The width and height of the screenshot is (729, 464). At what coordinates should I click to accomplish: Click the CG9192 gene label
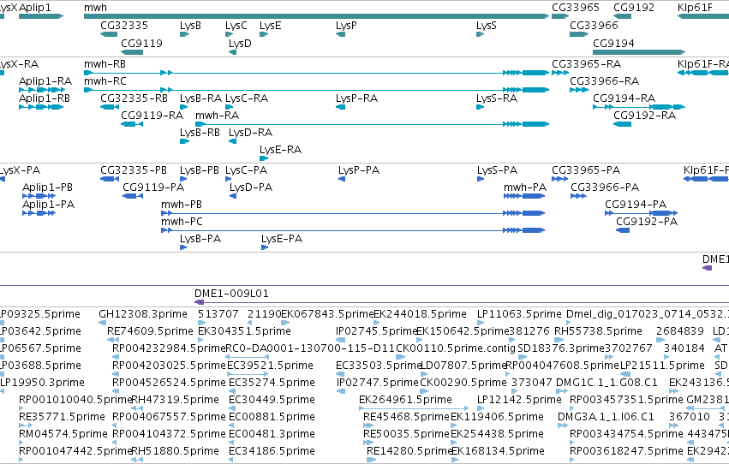(x=634, y=8)
